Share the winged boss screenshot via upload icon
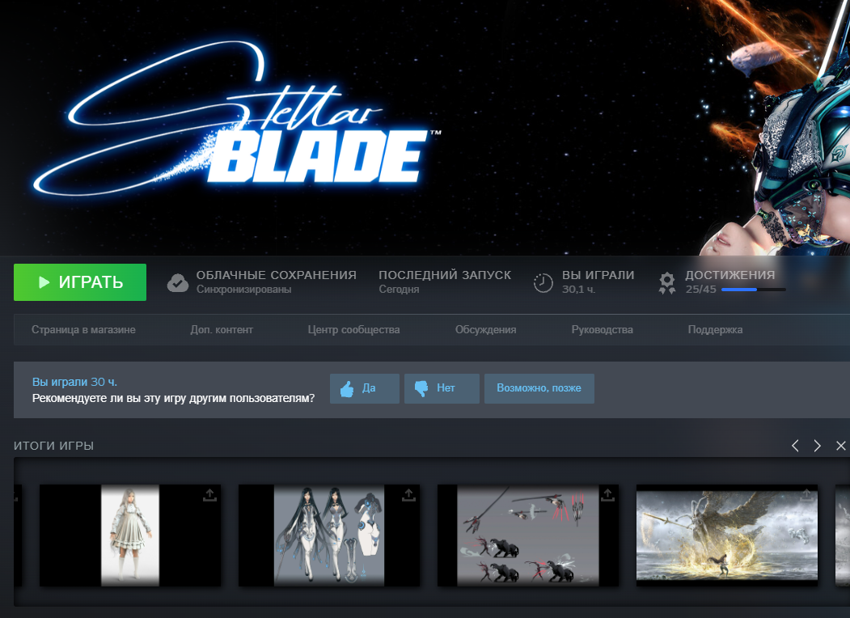The image size is (850, 618). point(806,494)
